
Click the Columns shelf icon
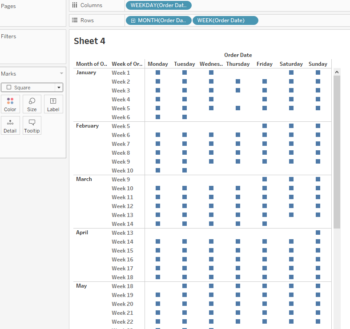point(75,5)
